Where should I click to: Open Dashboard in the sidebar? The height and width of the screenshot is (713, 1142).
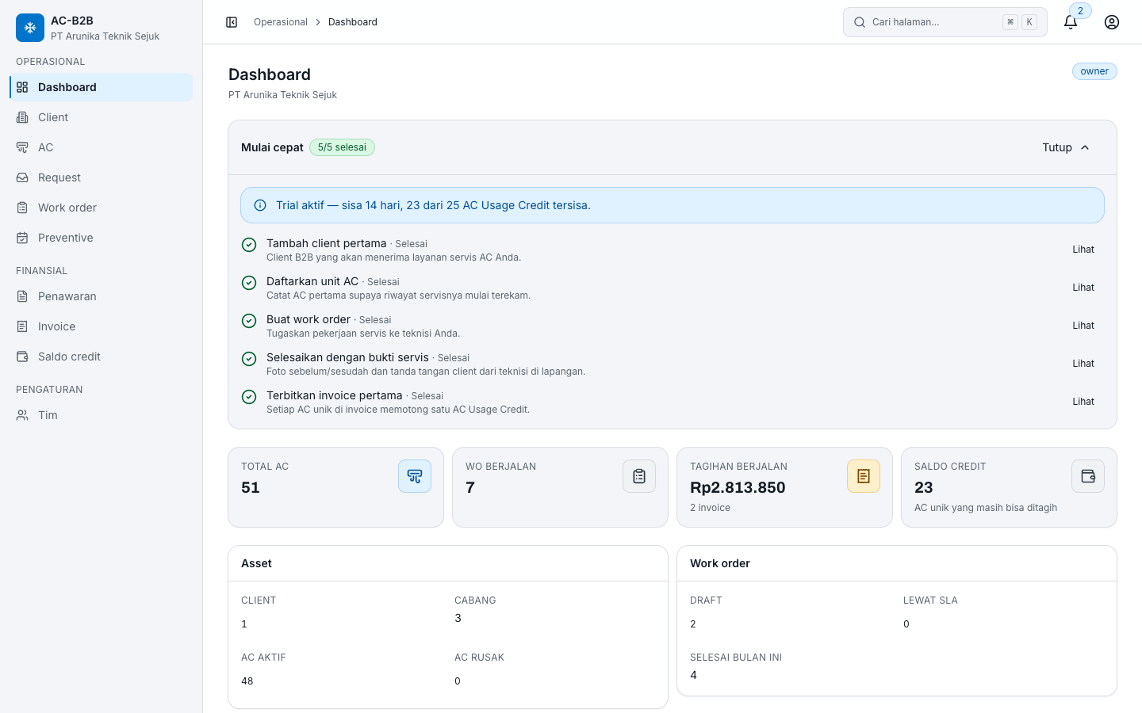click(x=101, y=87)
